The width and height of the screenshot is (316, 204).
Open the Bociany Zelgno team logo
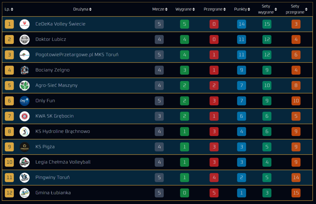(24, 70)
